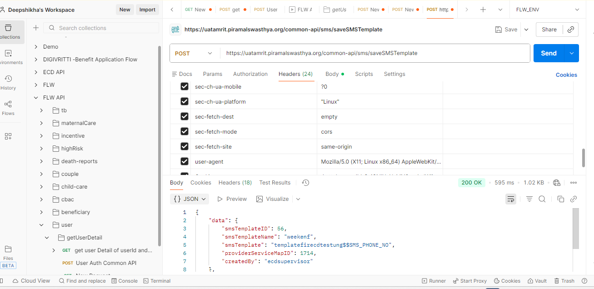Click the headers table vertical scrollbar

(583, 158)
